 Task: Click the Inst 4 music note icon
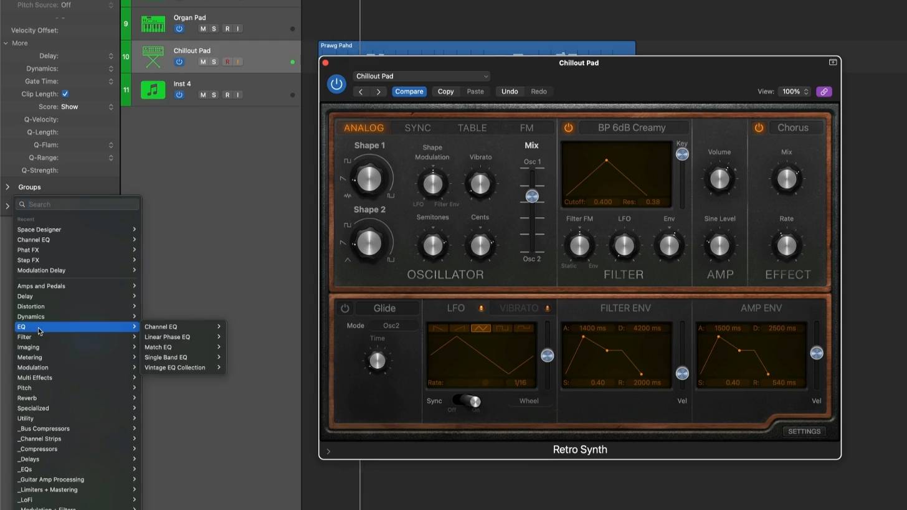click(153, 90)
